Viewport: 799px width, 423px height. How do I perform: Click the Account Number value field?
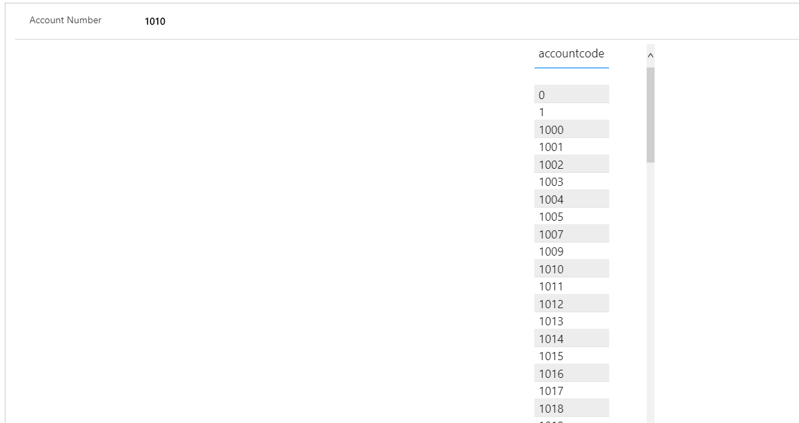pos(154,21)
